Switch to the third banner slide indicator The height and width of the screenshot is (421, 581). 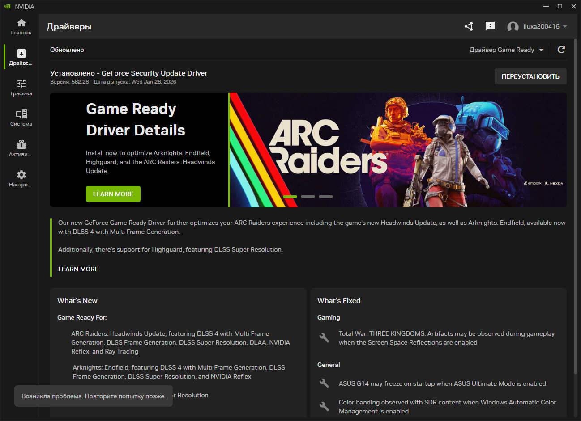(x=326, y=197)
